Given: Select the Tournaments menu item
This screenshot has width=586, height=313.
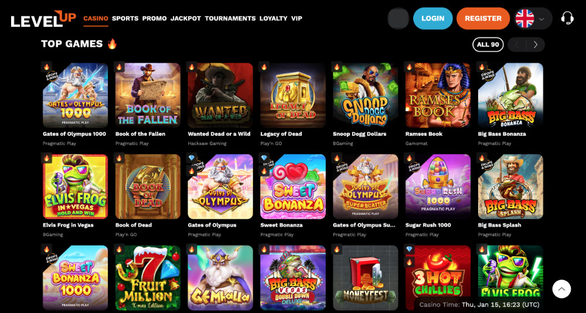Looking at the screenshot, I should (230, 18).
